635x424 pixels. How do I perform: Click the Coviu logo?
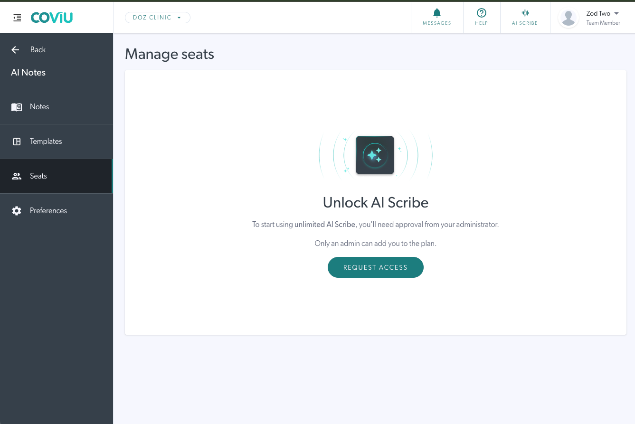(52, 18)
